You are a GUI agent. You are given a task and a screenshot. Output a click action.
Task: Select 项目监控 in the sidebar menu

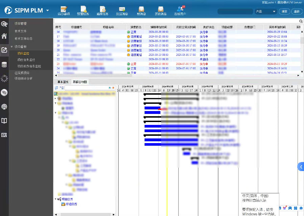[x=23, y=53]
